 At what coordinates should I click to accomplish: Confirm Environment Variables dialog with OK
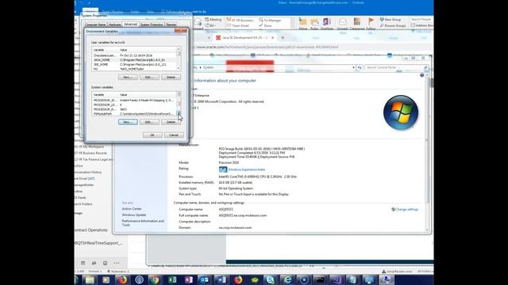coord(152,135)
